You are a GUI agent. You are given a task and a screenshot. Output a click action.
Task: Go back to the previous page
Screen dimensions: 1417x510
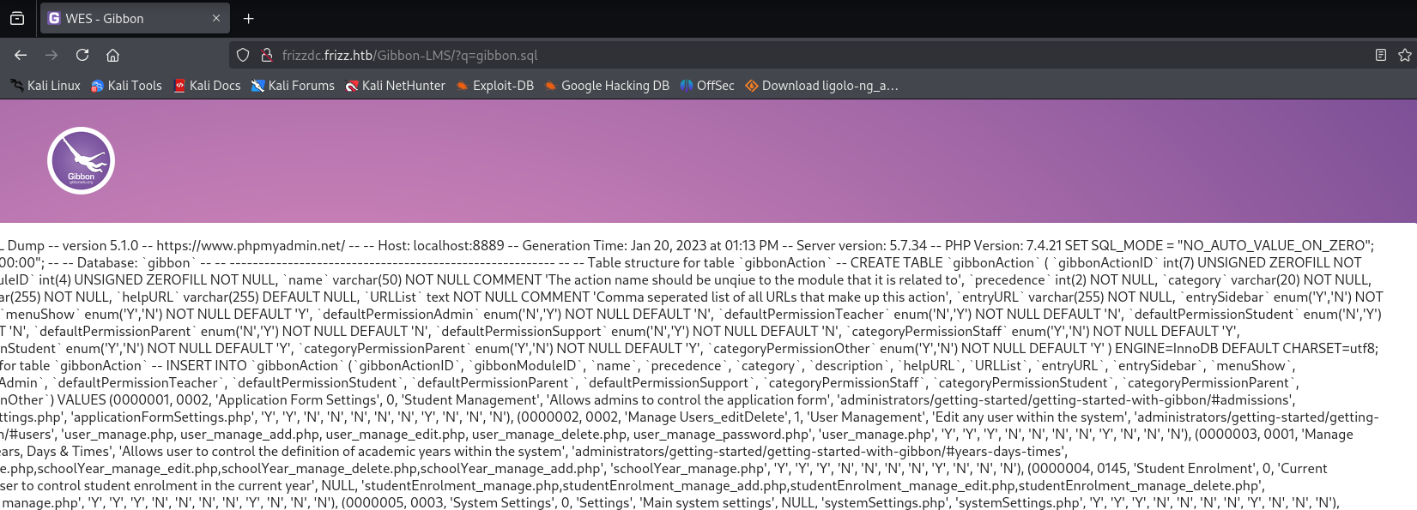pyautogui.click(x=21, y=55)
